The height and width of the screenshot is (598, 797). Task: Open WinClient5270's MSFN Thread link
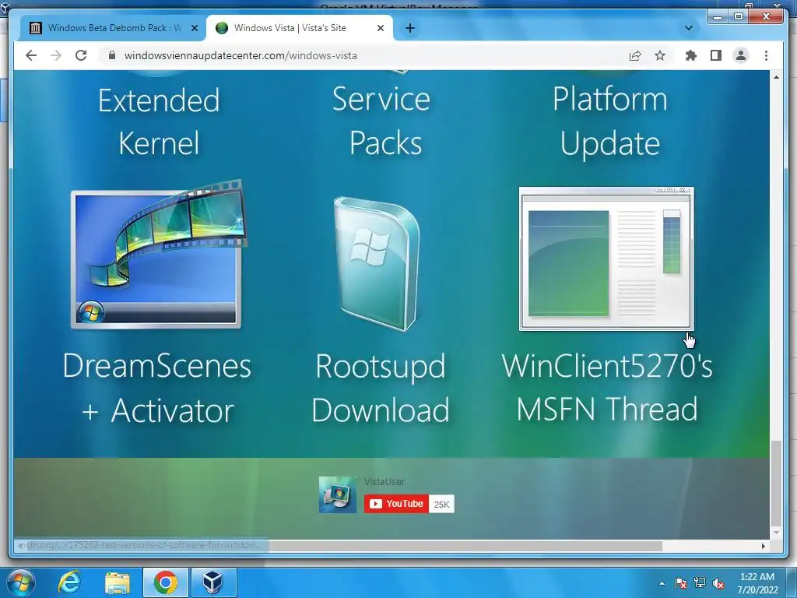607,387
